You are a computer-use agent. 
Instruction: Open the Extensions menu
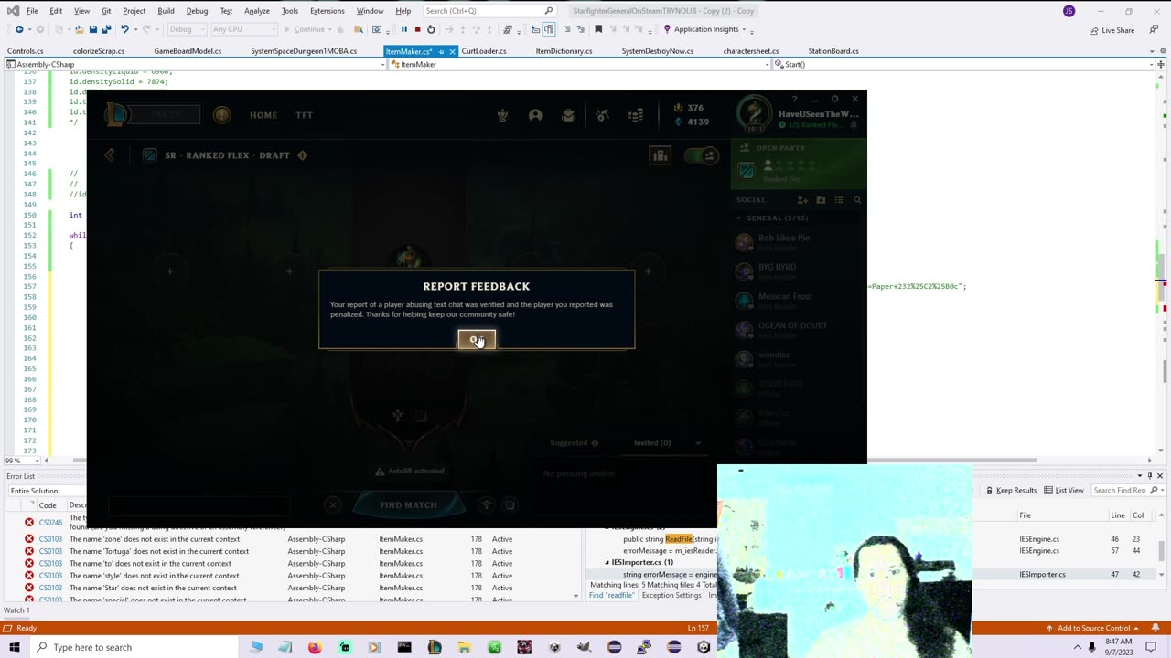point(327,11)
